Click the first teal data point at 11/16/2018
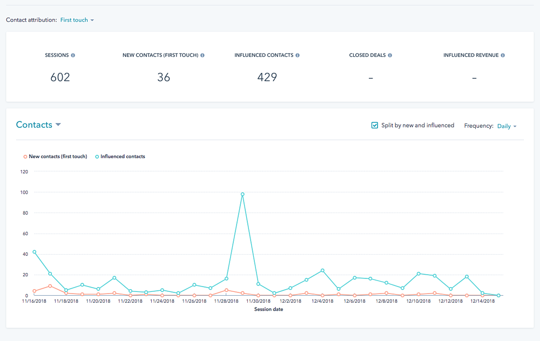 pos(35,252)
